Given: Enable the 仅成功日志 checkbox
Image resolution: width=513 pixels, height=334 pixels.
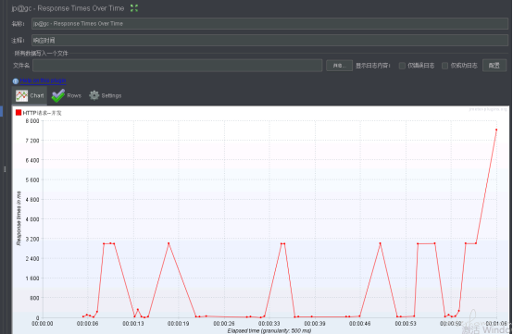Looking at the screenshot, I should 445,66.
